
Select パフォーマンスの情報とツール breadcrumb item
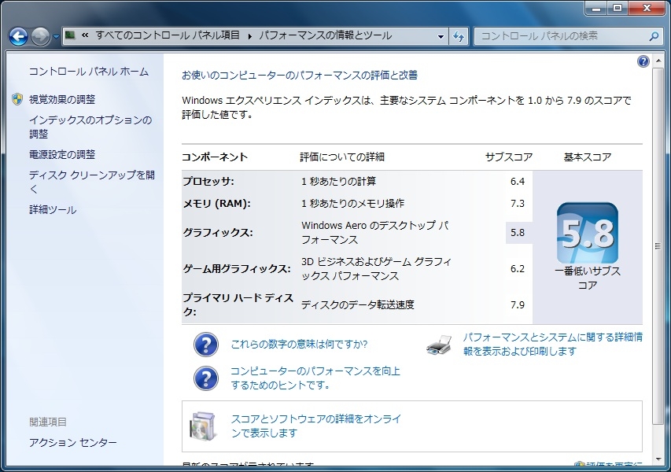(x=325, y=36)
